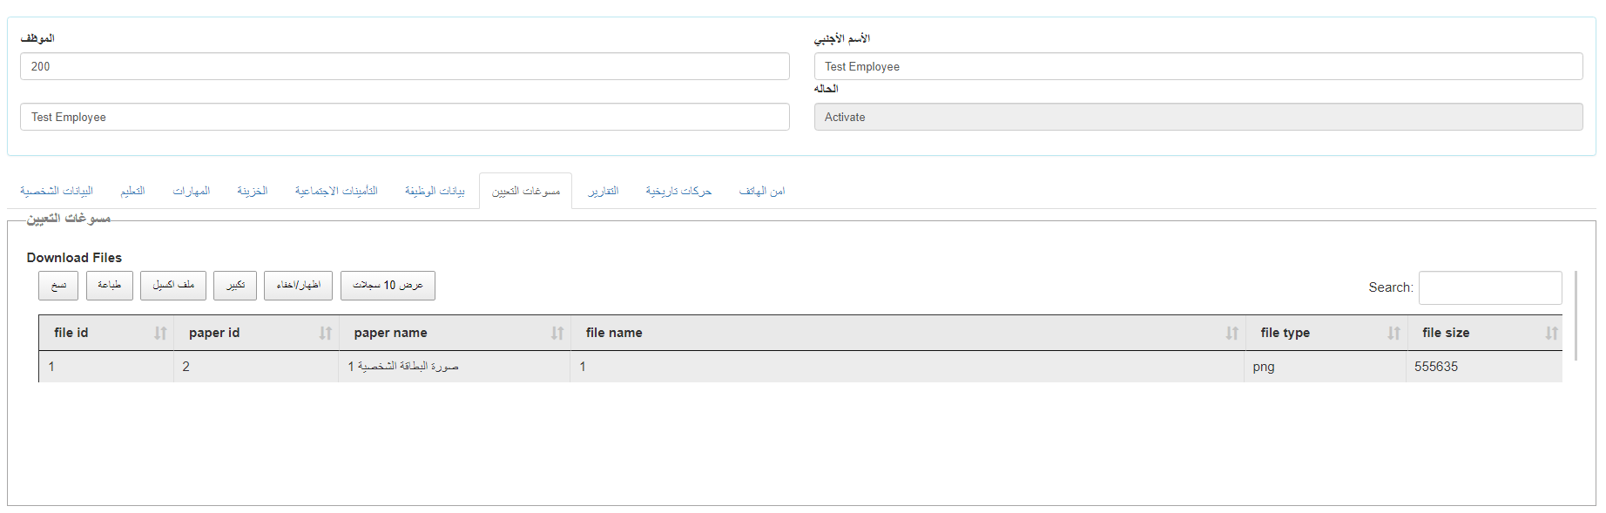Viewport: 1606px width, 513px height.
Task: Click the Search input field
Action: tap(1489, 287)
